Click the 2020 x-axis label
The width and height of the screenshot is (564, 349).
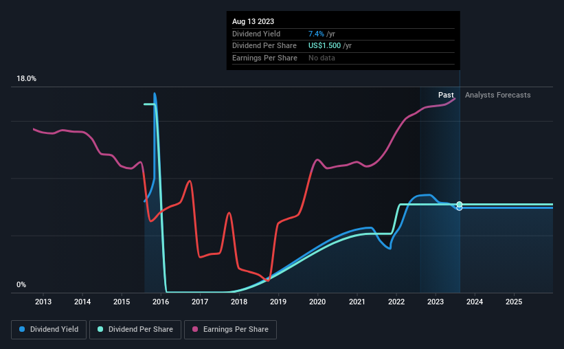(x=317, y=302)
